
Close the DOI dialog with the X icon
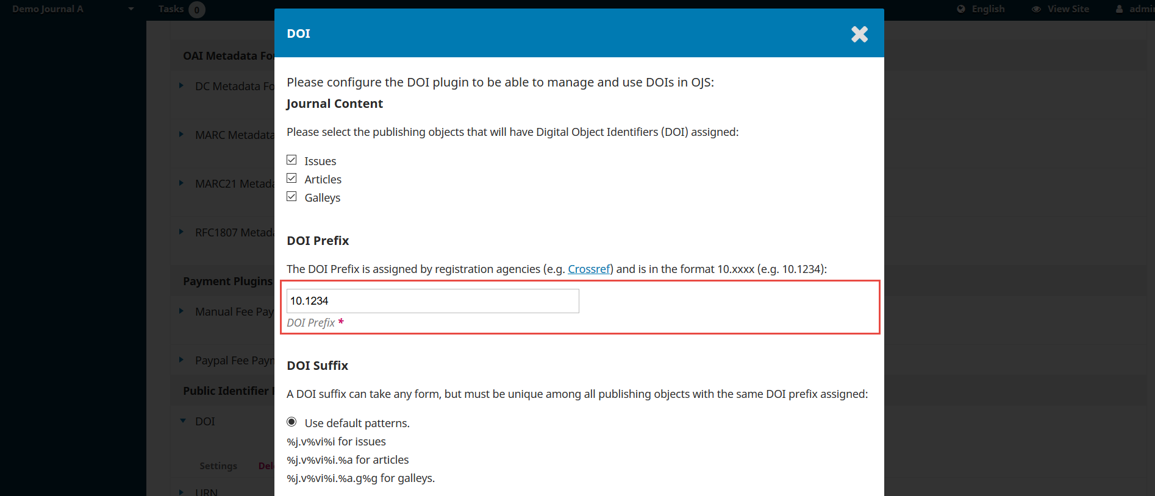[859, 34]
